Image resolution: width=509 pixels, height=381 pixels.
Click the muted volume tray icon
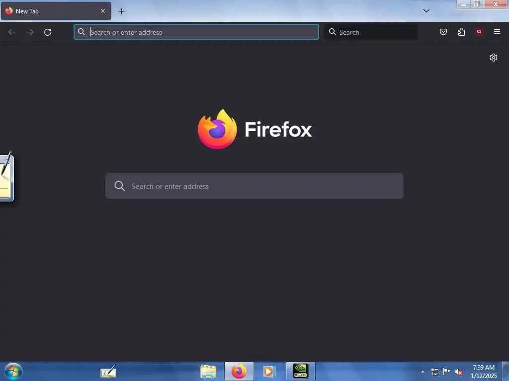point(459,372)
